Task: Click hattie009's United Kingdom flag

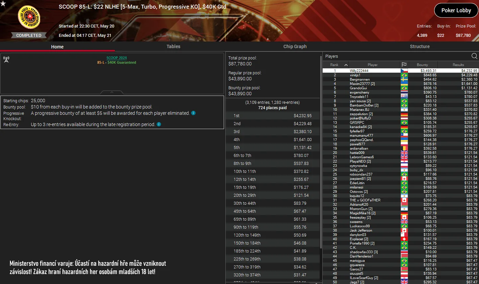Action: pos(404,153)
